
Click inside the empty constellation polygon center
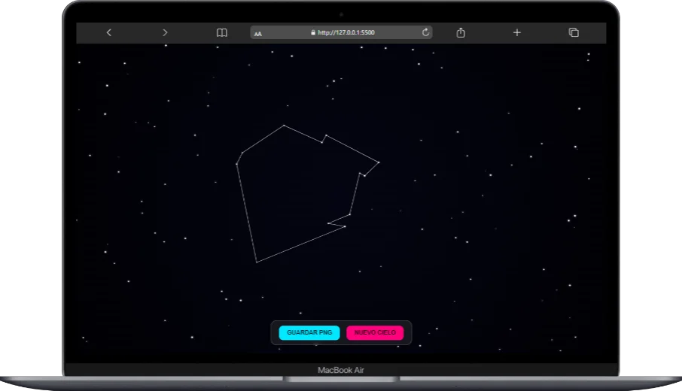coord(297,192)
